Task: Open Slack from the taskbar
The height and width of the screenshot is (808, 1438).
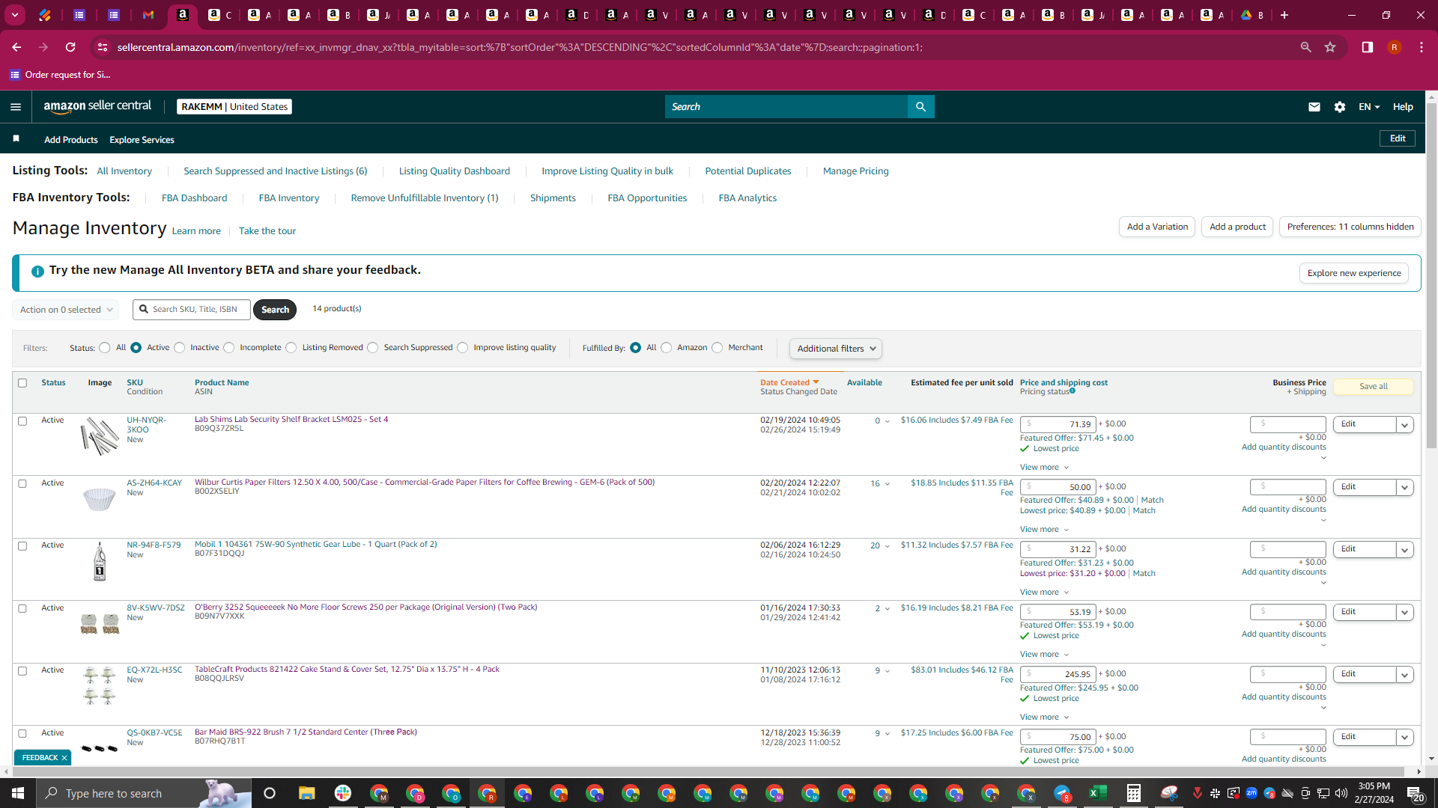Action: [343, 793]
